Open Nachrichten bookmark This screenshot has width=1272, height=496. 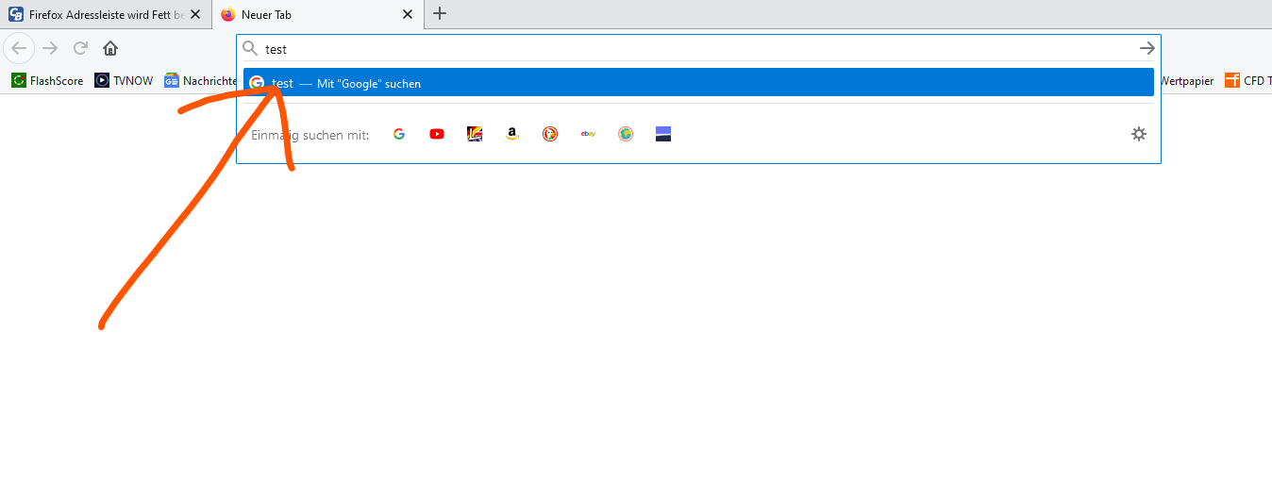(201, 81)
